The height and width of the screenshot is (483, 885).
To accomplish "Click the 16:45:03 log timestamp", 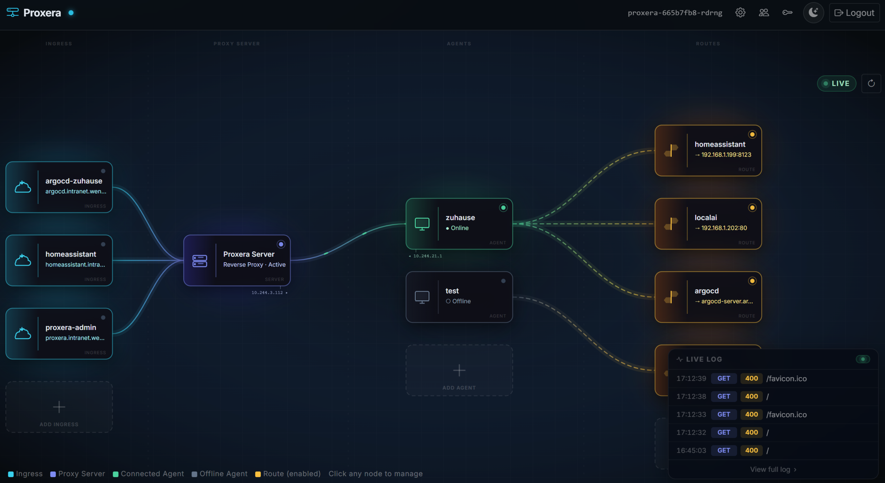I will tap(691, 450).
